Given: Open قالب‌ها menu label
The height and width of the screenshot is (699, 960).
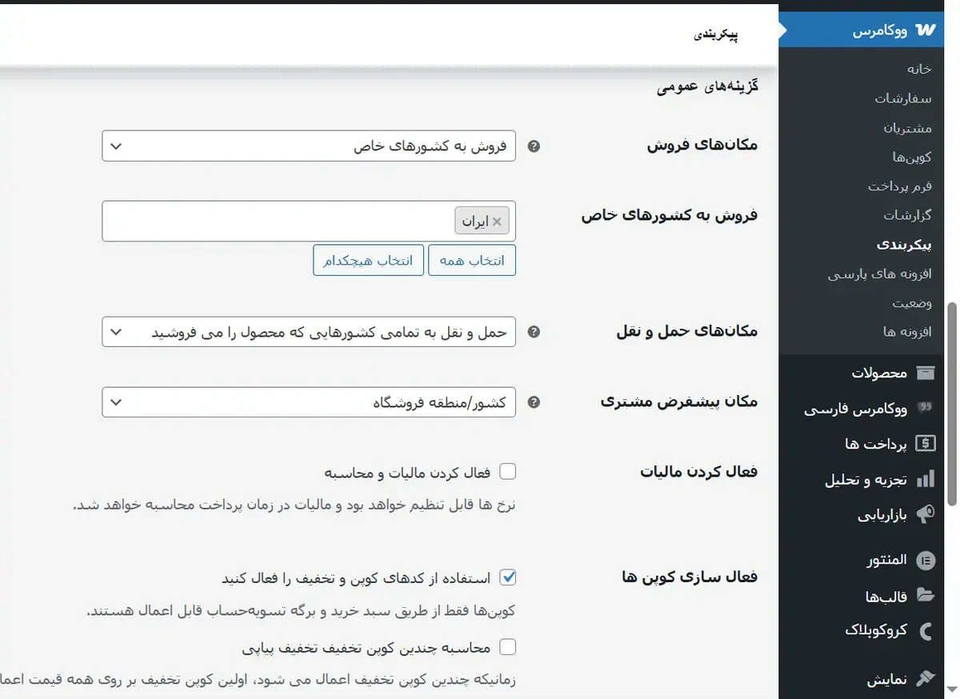Looking at the screenshot, I should pyautogui.click(x=886, y=596).
